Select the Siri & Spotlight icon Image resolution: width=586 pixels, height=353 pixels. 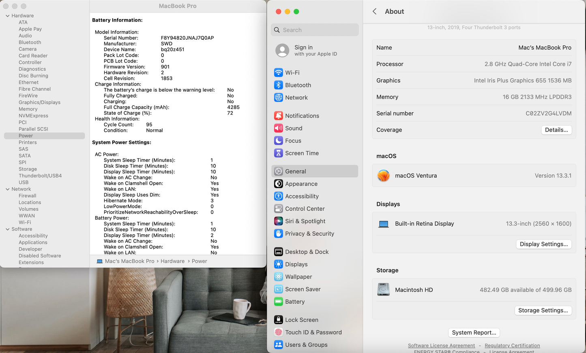[279, 221]
